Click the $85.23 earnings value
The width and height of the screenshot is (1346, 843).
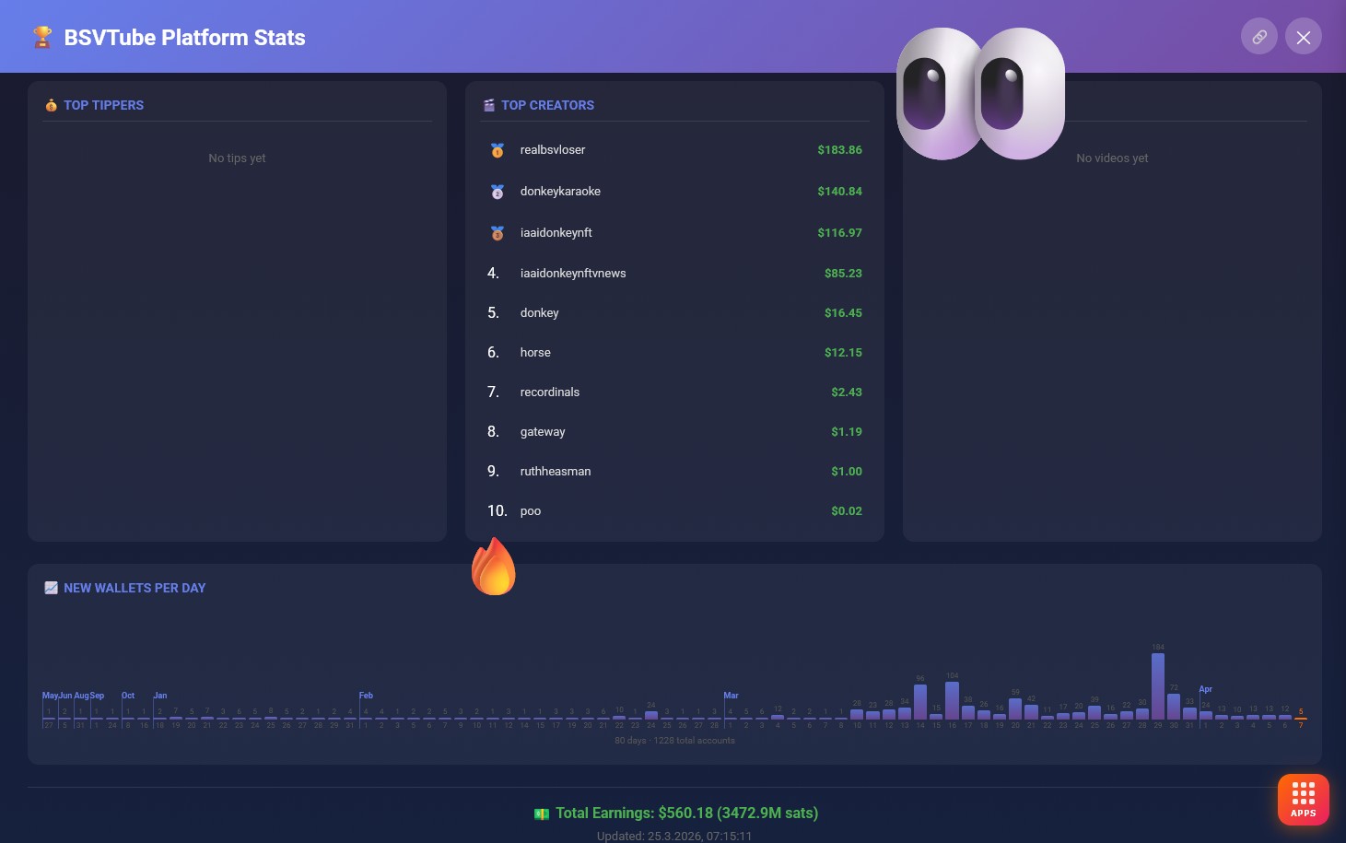pos(843,274)
